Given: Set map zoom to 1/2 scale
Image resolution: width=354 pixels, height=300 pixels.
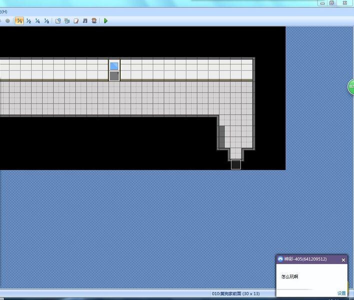Looking at the screenshot, I should coord(28,21).
